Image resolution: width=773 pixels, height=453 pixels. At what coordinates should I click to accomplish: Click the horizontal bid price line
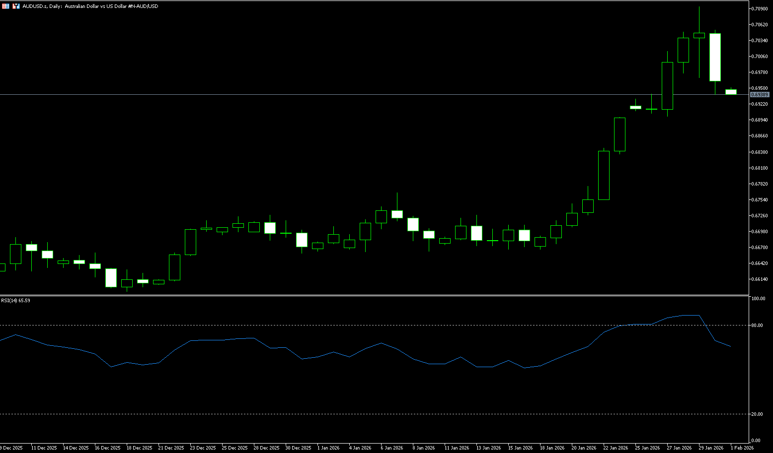(348, 94)
